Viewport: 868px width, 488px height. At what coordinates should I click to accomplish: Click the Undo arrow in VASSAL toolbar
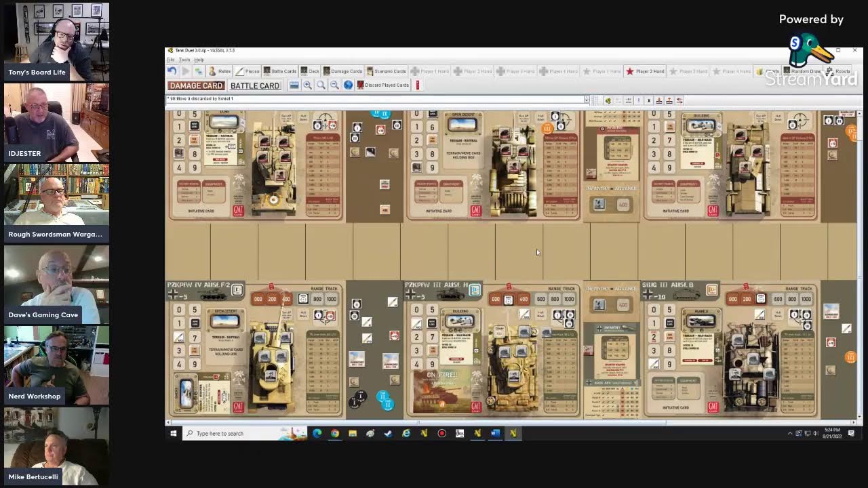[172, 71]
